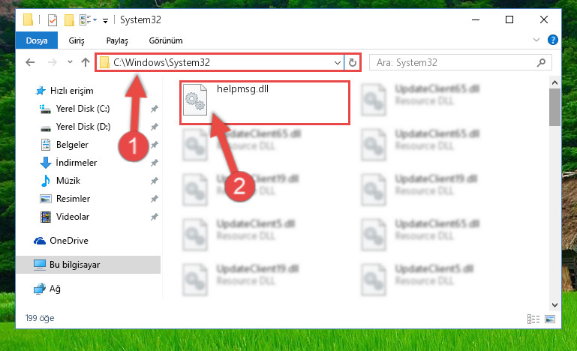Screen dimensions: 577x351
Task: Switch to the Görünüm tab
Action: [x=166, y=40]
